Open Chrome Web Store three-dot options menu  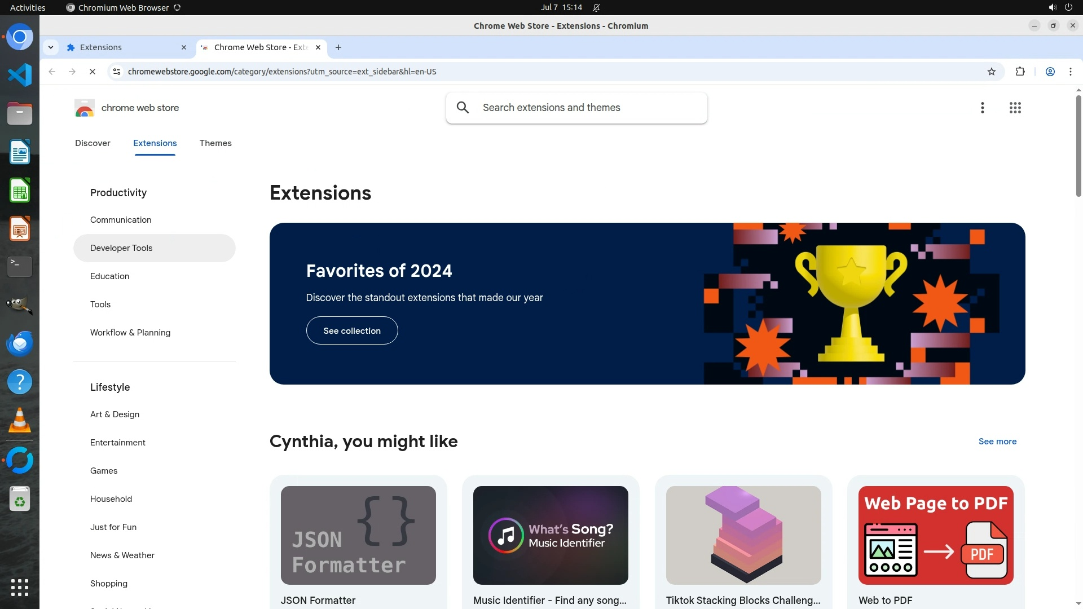[982, 108]
